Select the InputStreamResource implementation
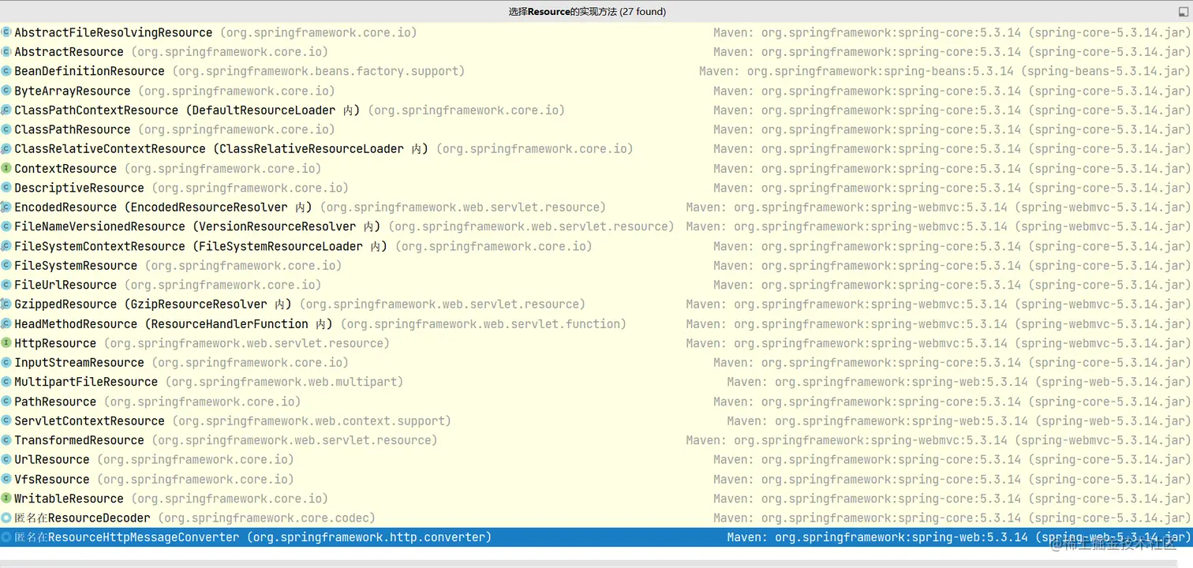This screenshot has height=568, width=1193. pyautogui.click(x=596, y=363)
